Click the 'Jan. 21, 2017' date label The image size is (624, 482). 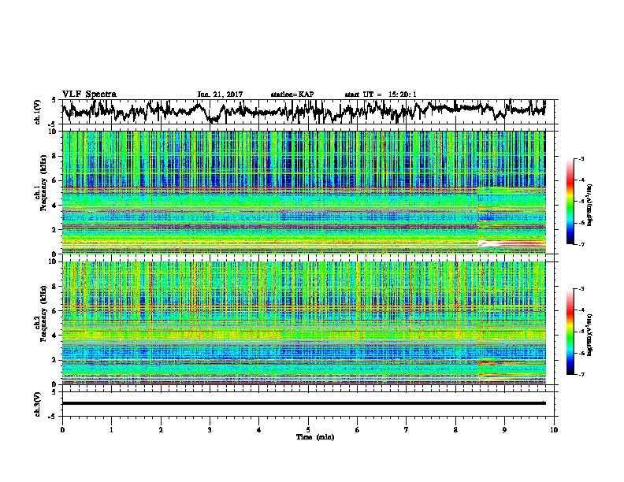click(220, 95)
